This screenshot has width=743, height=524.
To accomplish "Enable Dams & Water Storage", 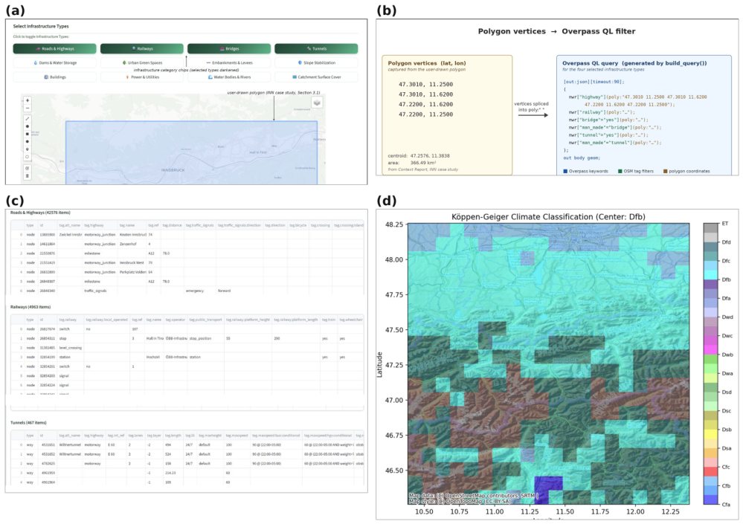I will (x=54, y=62).
